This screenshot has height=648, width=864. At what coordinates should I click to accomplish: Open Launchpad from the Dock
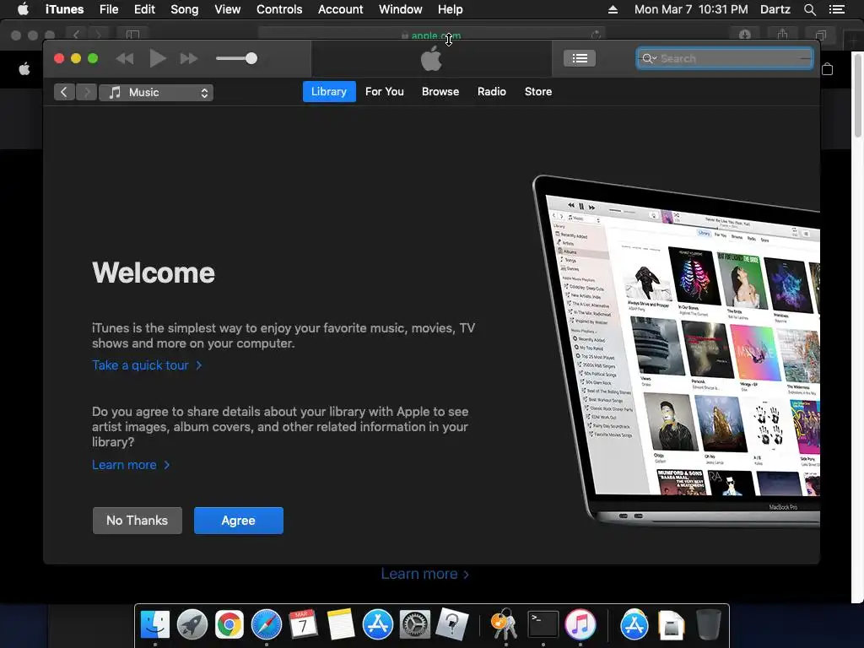[x=192, y=625]
